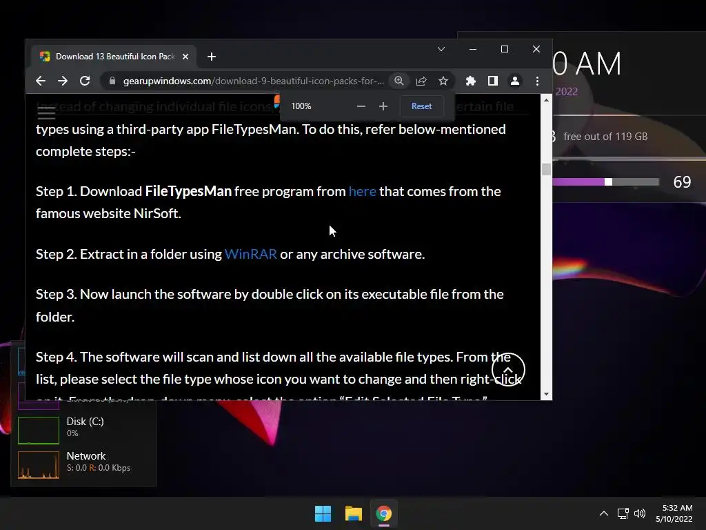The image size is (706, 530).
Task: Show hidden icons tray chevron
Action: 604,513
